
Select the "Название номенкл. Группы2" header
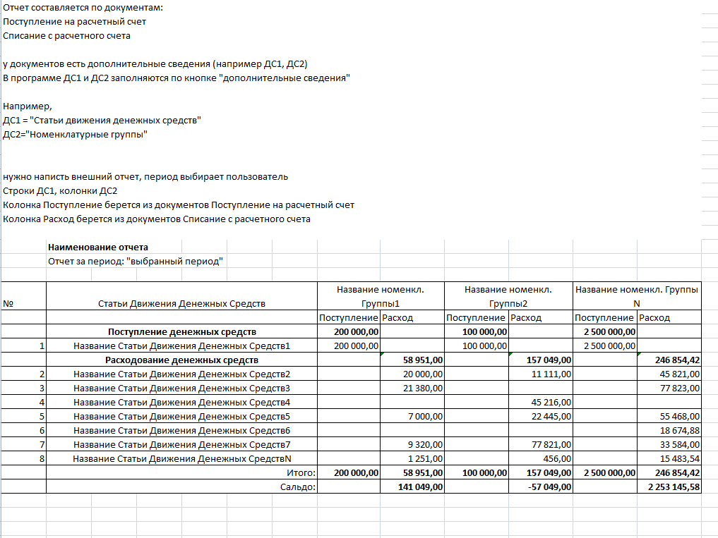[x=508, y=296]
